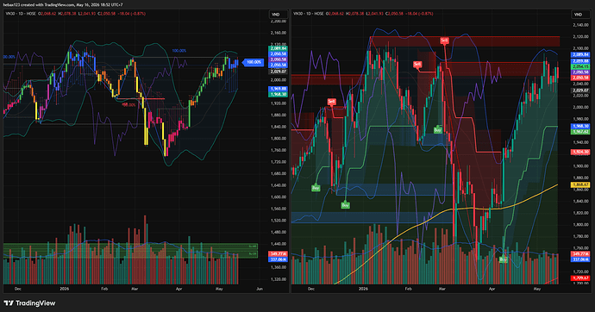This screenshot has width=595, height=312.
Task: Click the April Buy marker over the volume bars
Action: tap(504, 259)
